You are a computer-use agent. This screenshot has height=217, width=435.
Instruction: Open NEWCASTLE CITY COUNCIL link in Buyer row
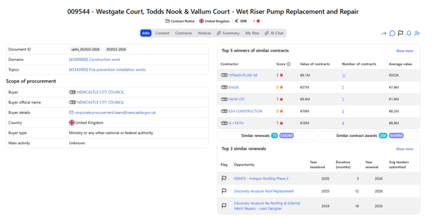[x=101, y=92]
